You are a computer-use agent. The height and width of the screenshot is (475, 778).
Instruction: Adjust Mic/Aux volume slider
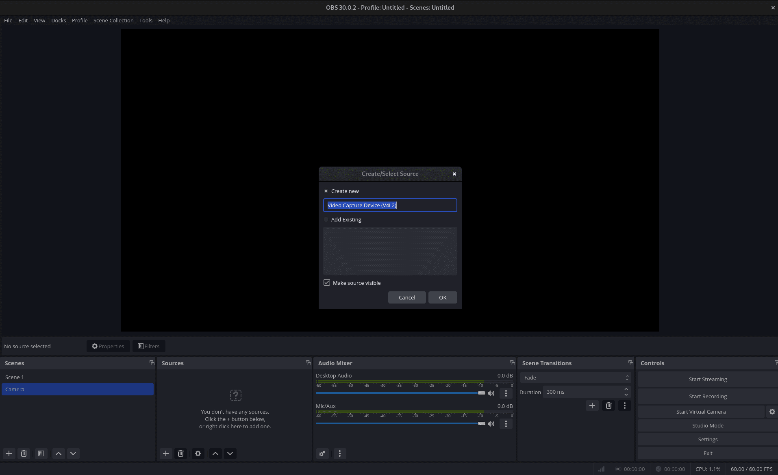coord(400,423)
